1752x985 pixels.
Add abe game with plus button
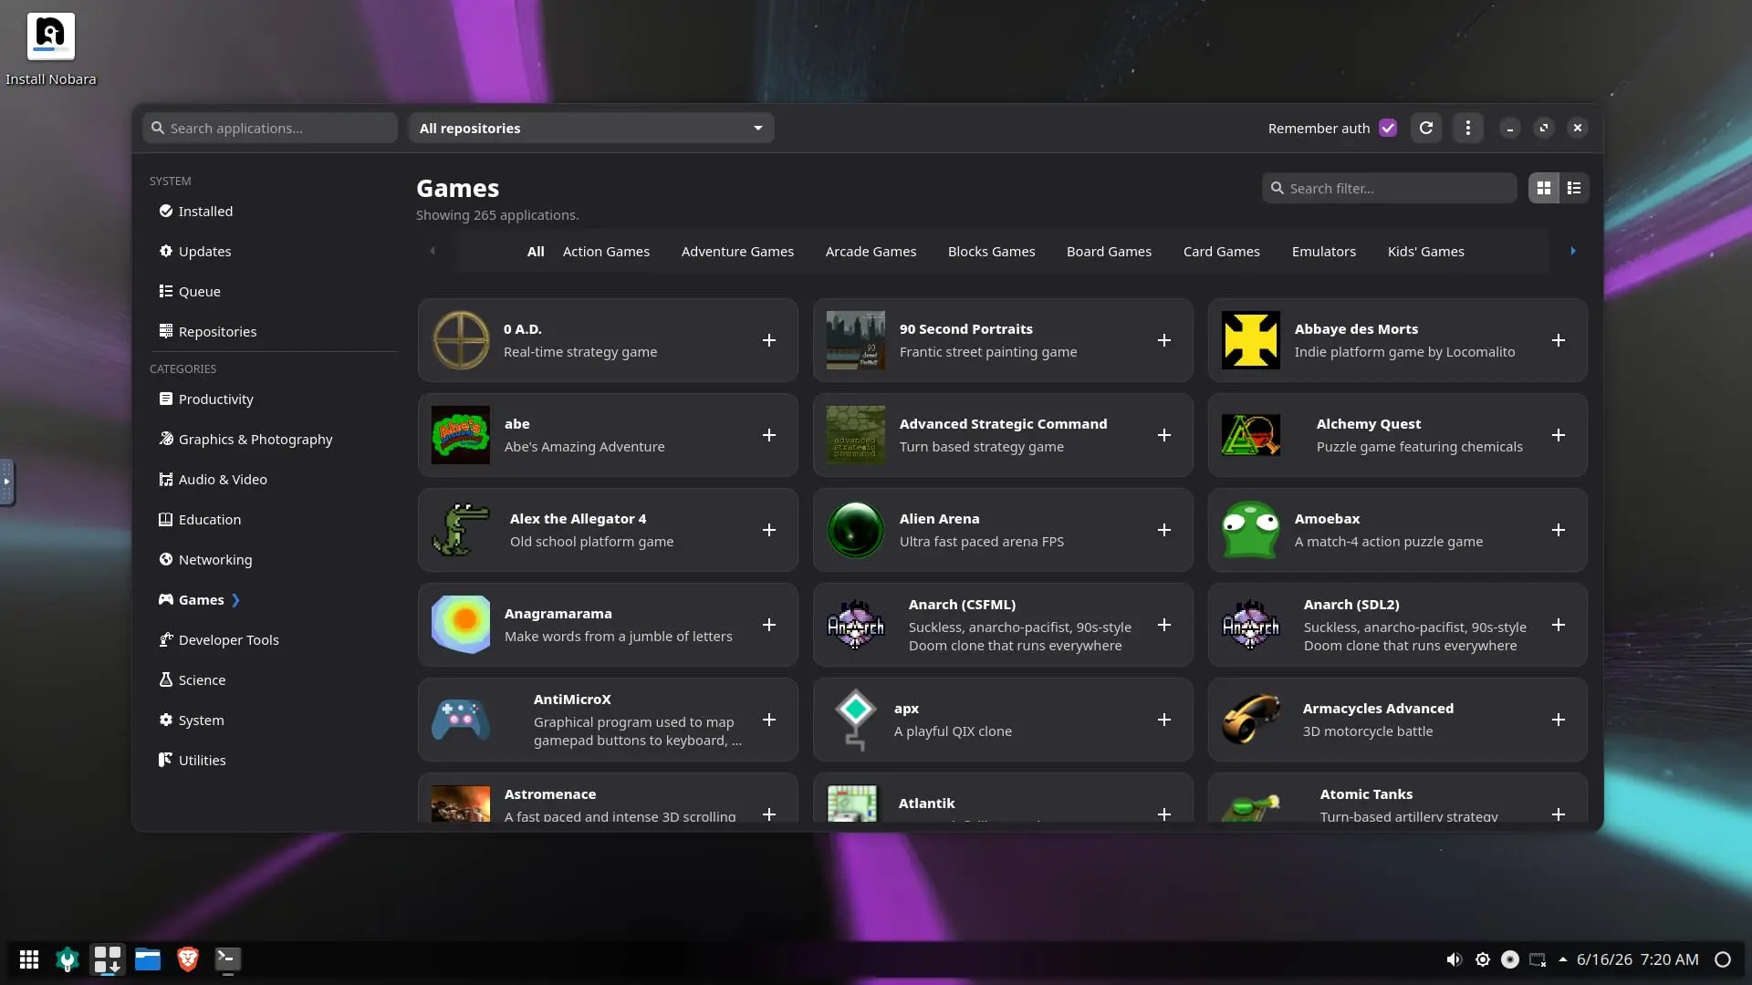point(769,435)
